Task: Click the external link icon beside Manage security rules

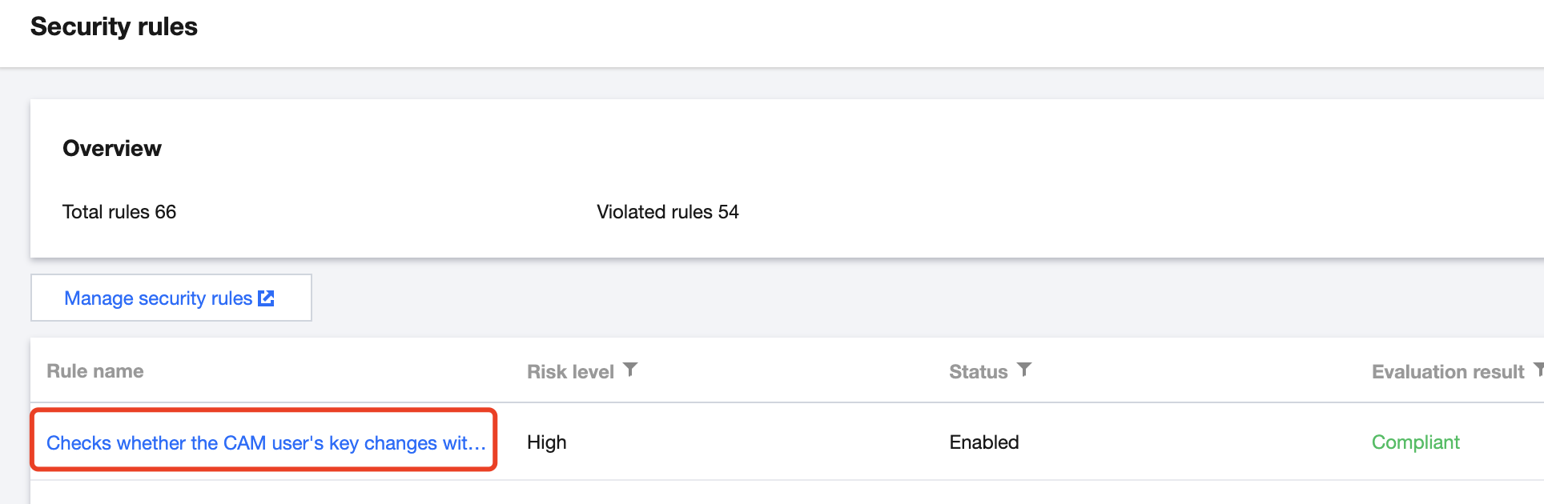Action: 267,298
